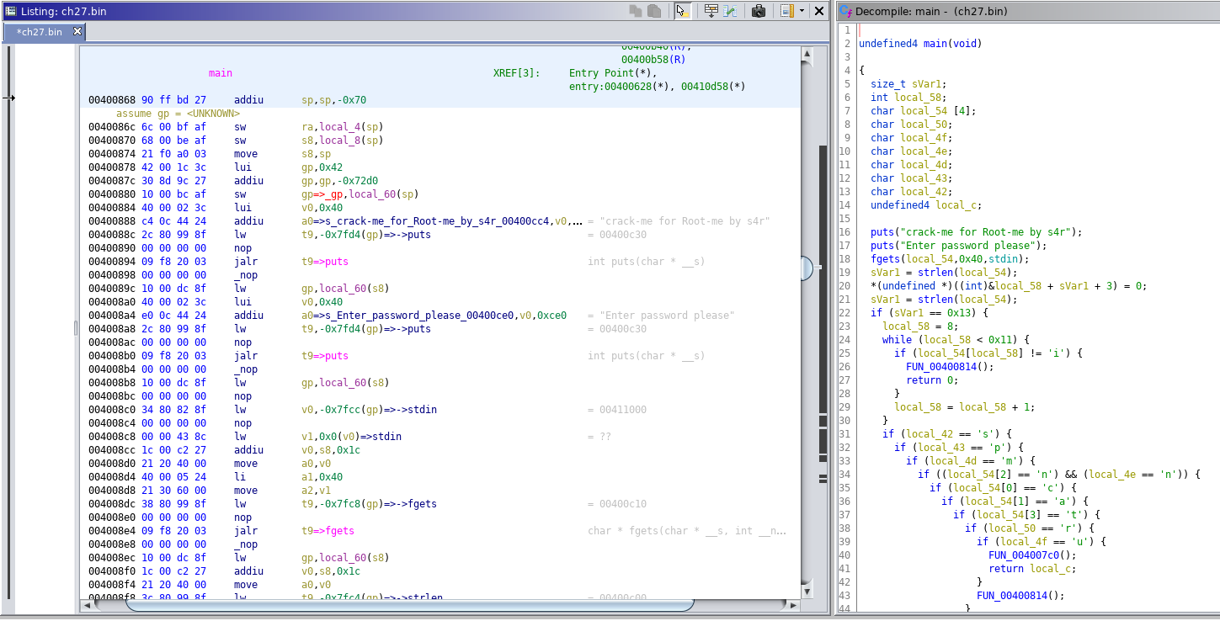Click the Paste icon in Listing toolbar
1220x621 pixels.
pyautogui.click(x=654, y=11)
